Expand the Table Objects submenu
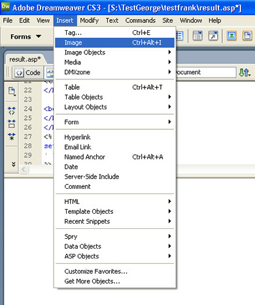The height and width of the screenshot is (305, 255). [x=114, y=97]
